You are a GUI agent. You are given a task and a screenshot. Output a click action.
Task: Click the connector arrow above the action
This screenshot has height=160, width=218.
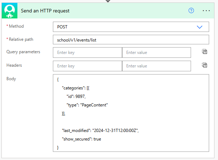tap(108, 1)
